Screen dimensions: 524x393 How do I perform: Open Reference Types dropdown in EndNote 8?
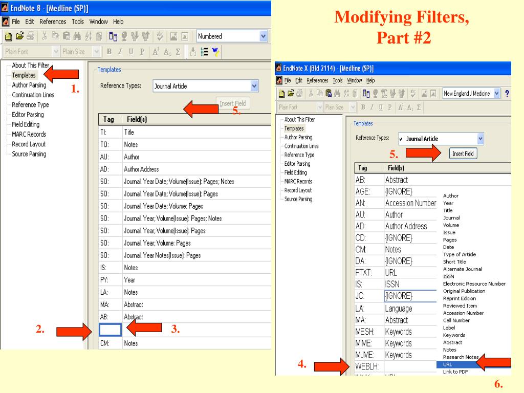pyautogui.click(x=254, y=86)
